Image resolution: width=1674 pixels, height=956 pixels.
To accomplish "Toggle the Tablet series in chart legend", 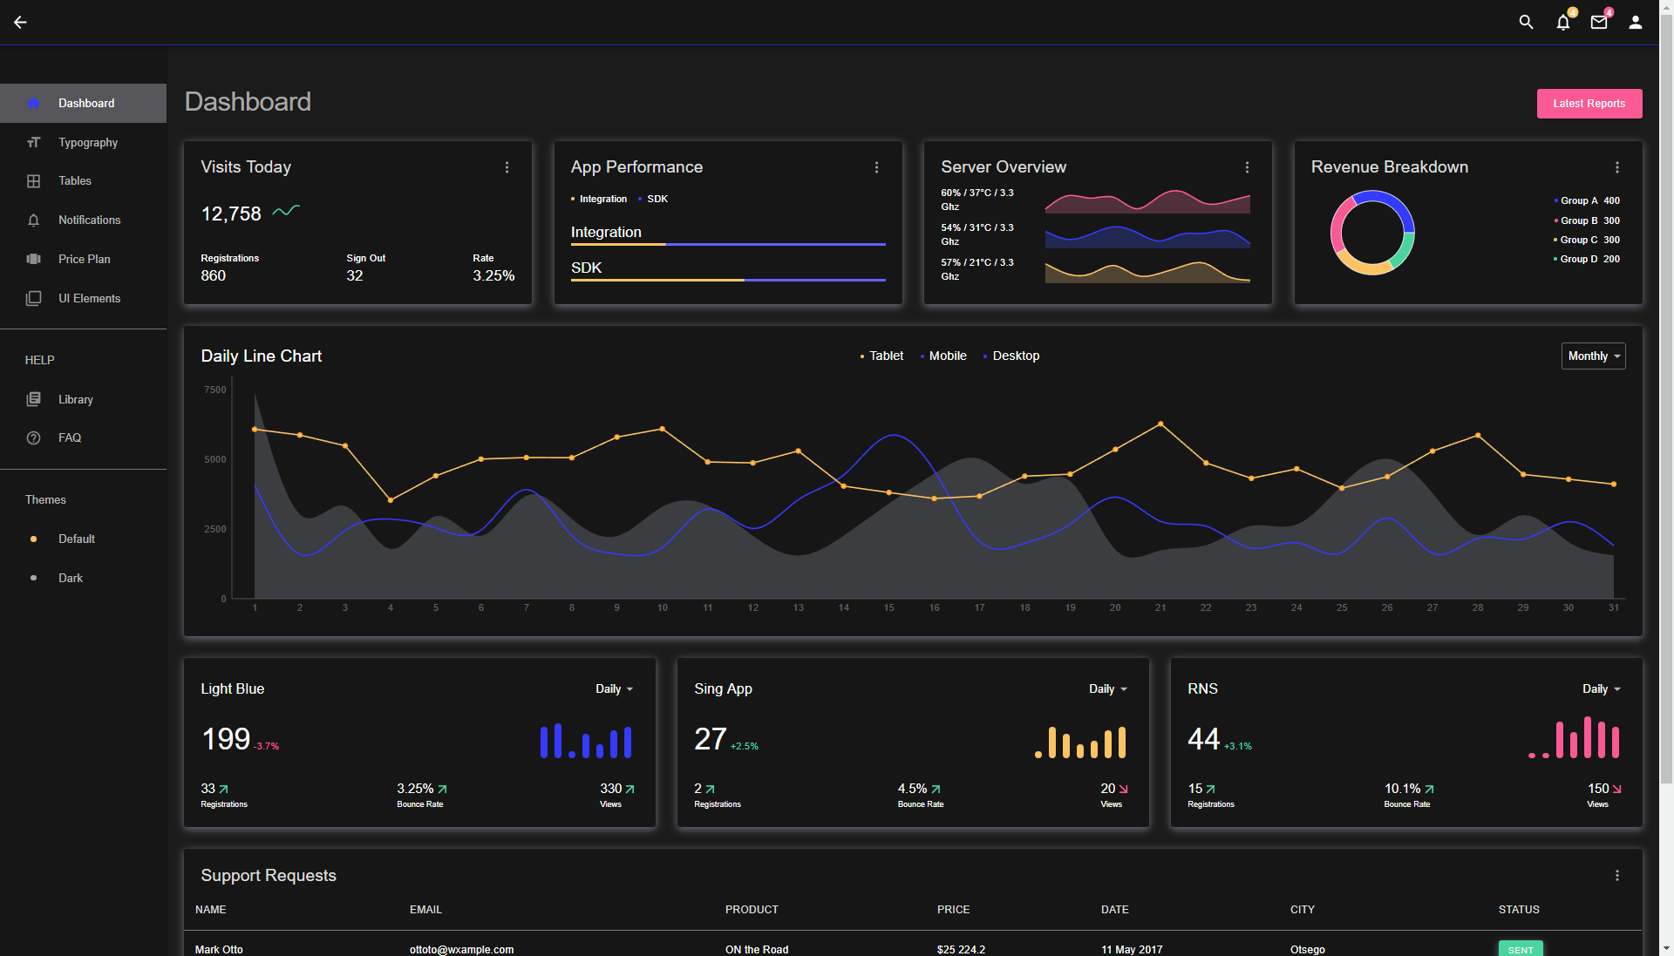I will tap(884, 356).
